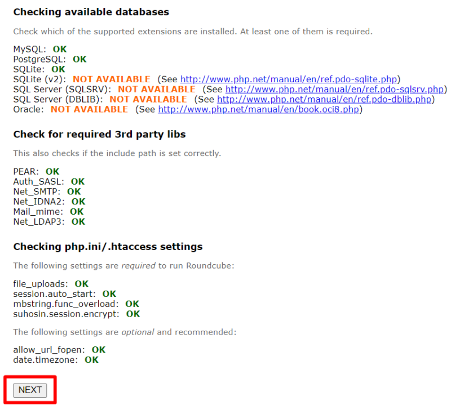Click the 'optional and recommended' sentence

125,332
